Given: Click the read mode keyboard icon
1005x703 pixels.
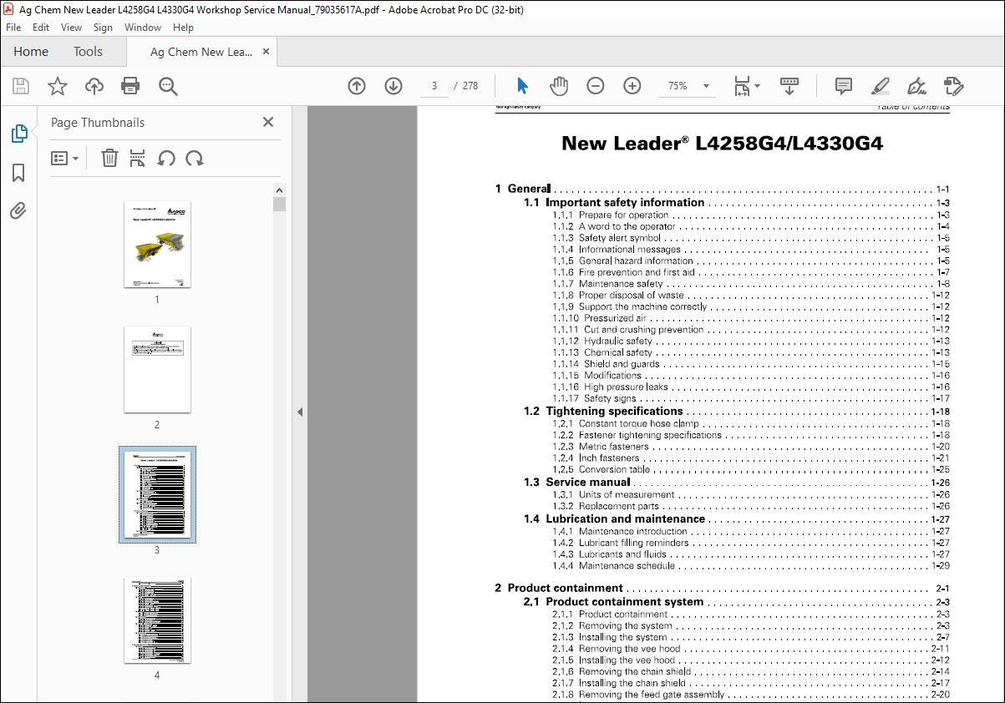Looking at the screenshot, I should pyautogui.click(x=789, y=86).
